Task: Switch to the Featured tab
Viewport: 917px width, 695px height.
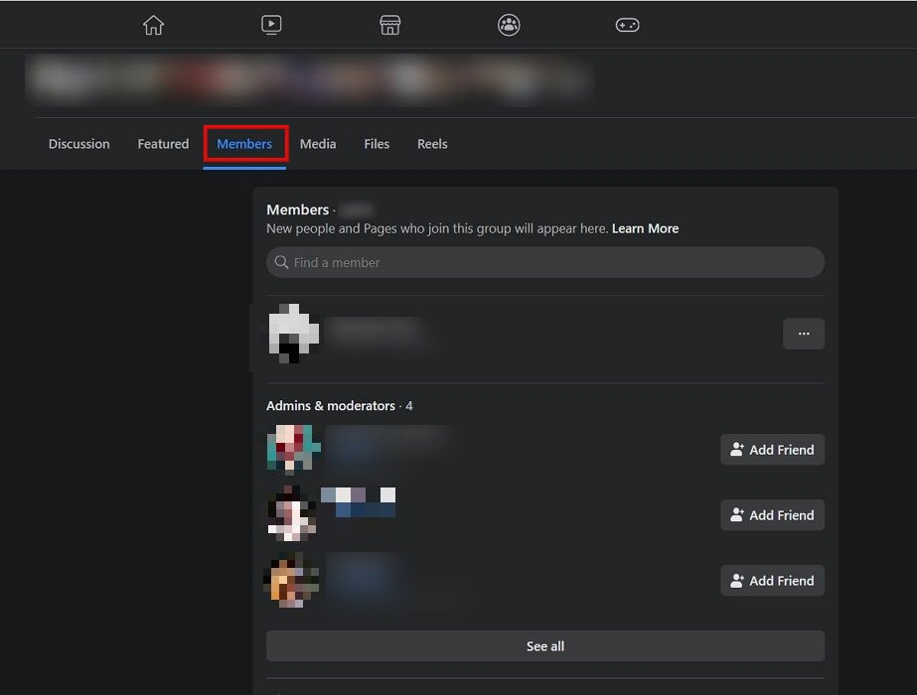Action: [x=162, y=143]
